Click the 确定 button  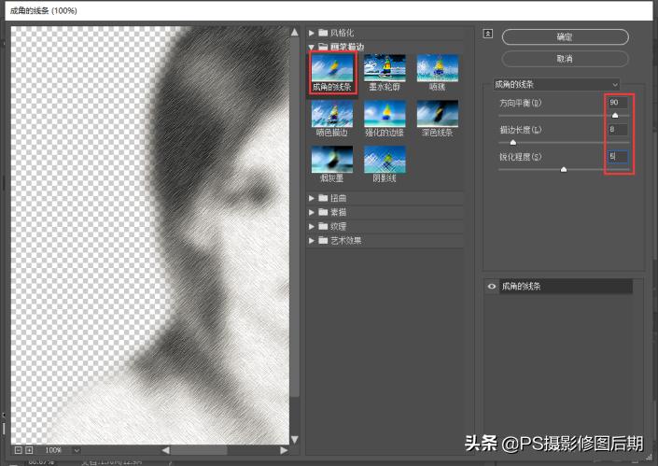point(565,37)
